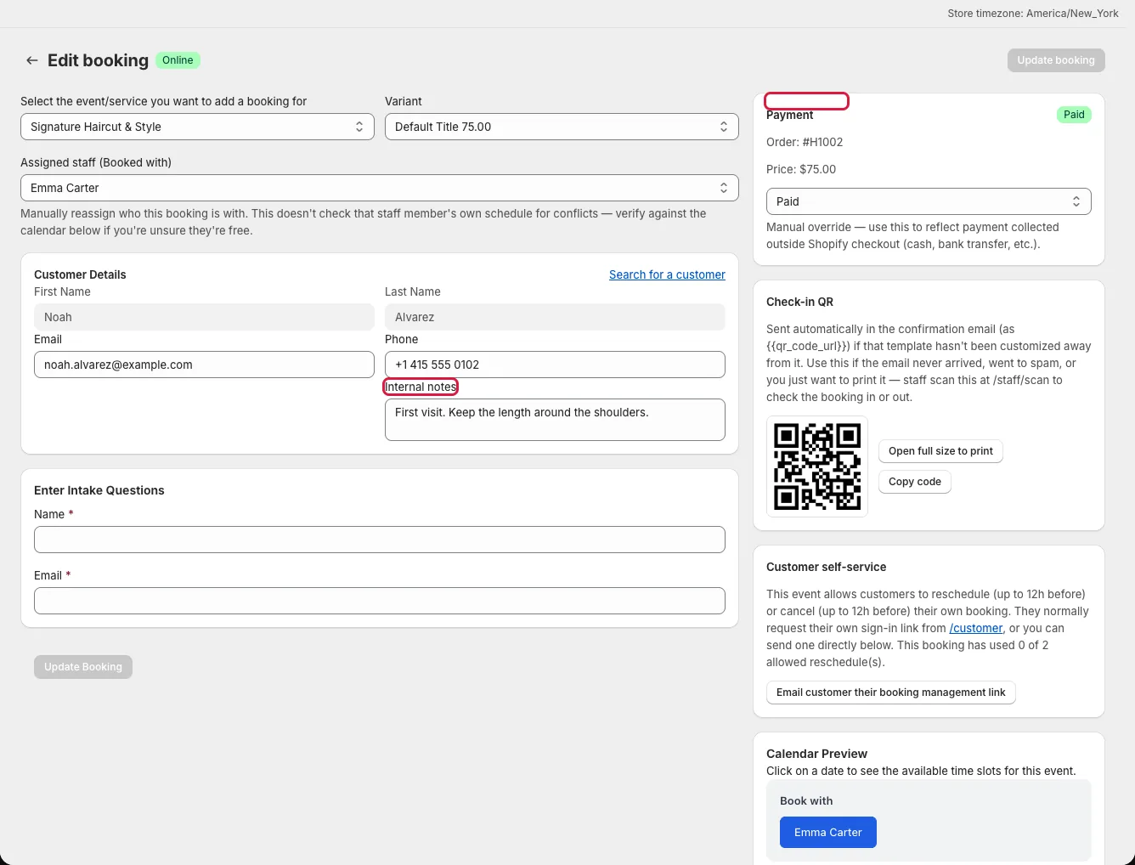The height and width of the screenshot is (865, 1135).
Task: Open the event/service dropdown showing Signature Haircut & Style
Action: pos(197,127)
